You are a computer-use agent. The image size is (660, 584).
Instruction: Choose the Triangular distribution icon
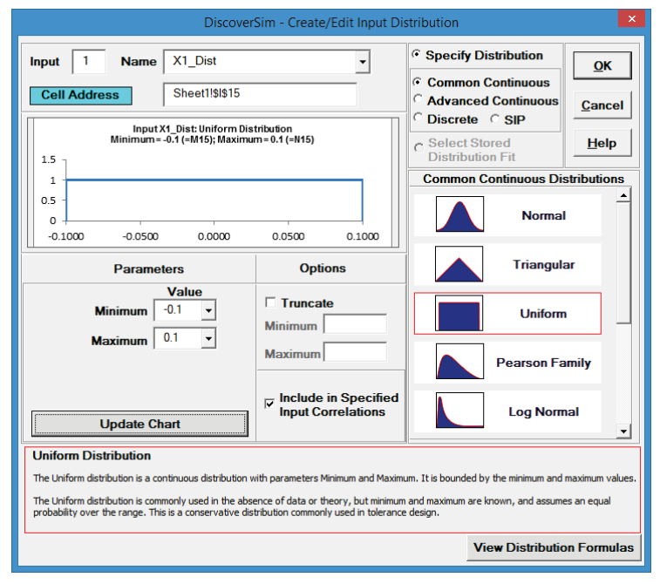(459, 264)
